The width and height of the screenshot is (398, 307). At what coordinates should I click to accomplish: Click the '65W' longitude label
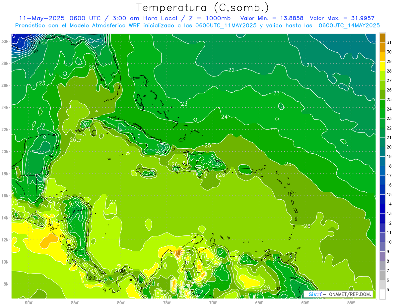(x=259, y=303)
